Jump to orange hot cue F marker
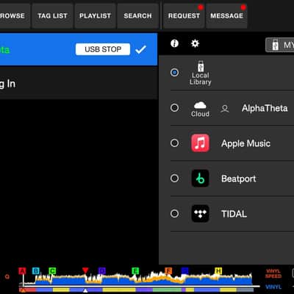294x294 pixels. point(168,271)
